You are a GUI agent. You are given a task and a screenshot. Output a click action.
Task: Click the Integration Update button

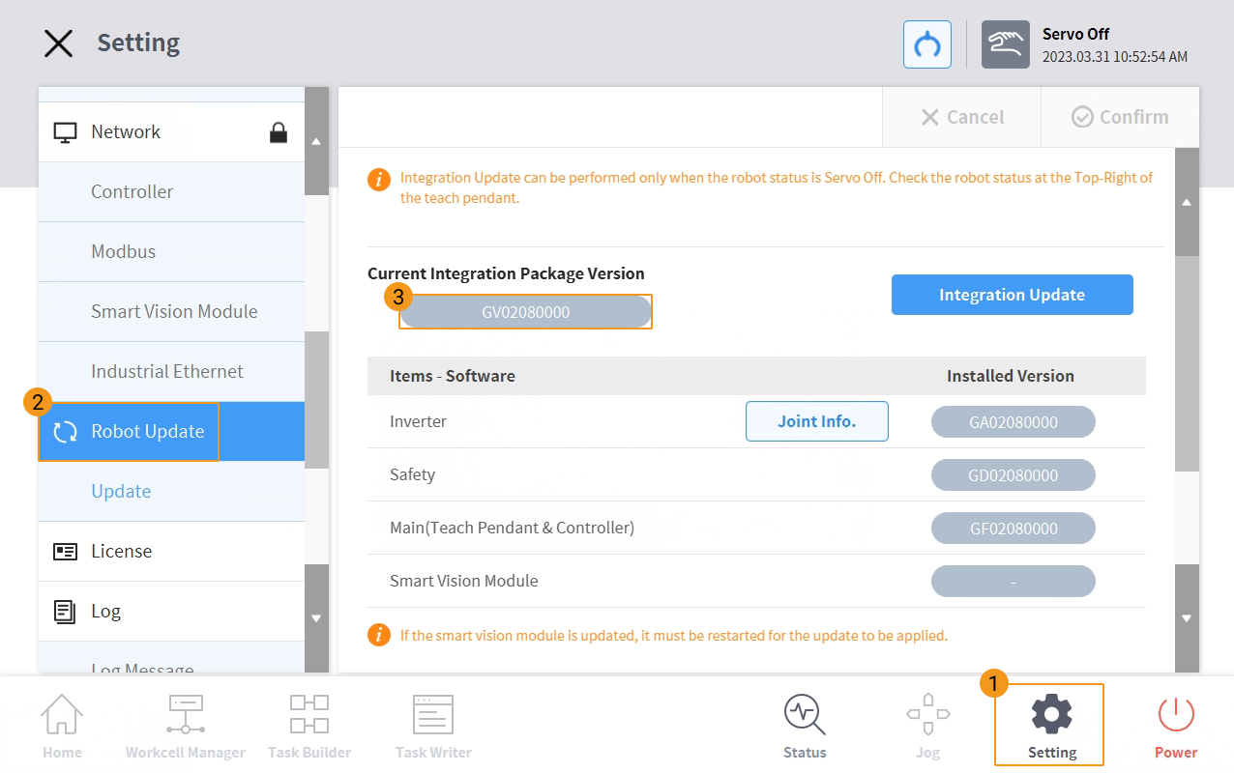[x=1012, y=295]
